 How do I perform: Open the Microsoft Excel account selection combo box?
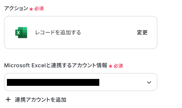(x=81, y=82)
